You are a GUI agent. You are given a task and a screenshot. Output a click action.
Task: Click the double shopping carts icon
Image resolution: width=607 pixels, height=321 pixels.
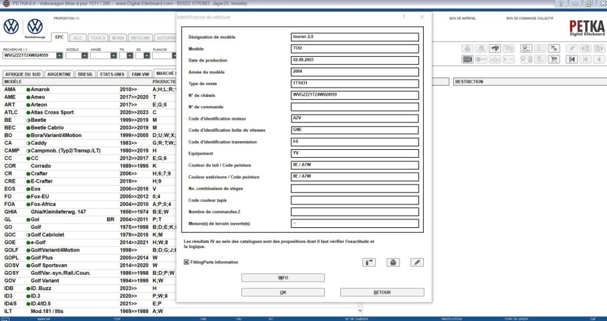[554, 48]
